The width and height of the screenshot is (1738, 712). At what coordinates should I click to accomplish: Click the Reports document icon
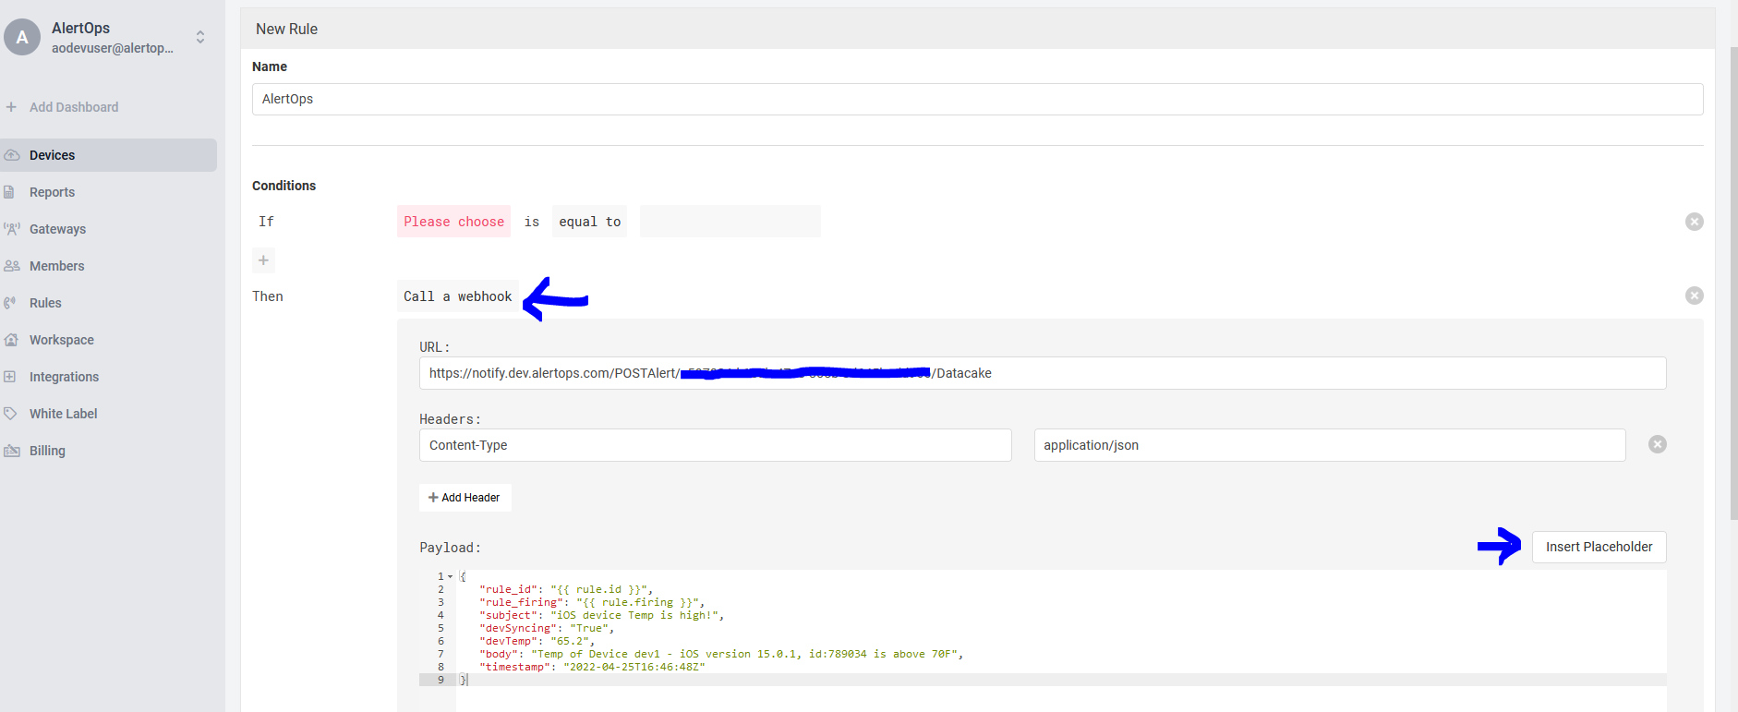point(10,192)
